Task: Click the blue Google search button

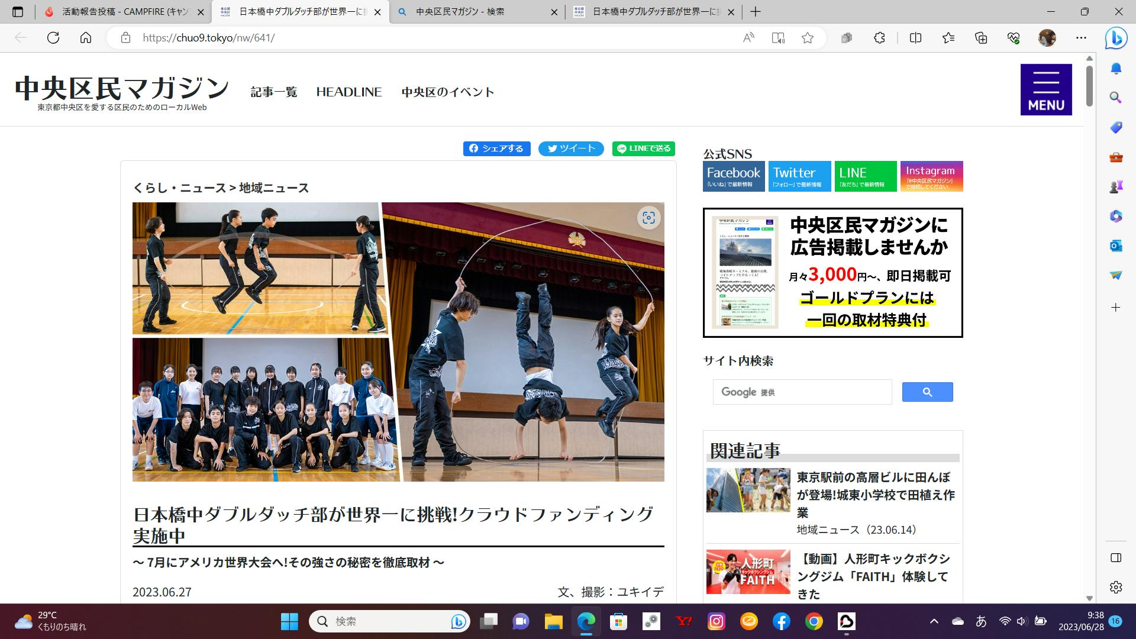Action: [927, 392]
